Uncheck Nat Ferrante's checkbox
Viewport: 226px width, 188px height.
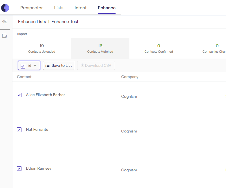(x=19, y=130)
